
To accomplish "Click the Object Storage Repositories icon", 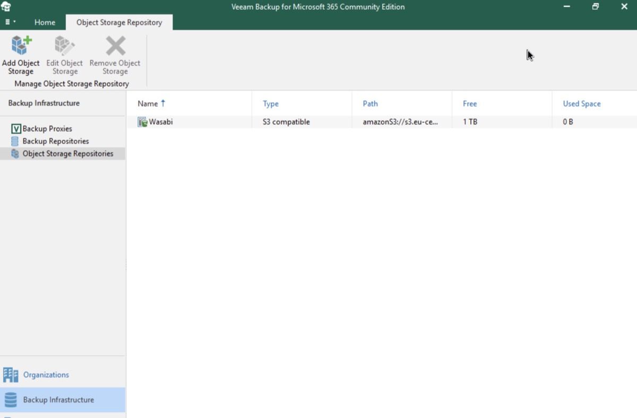I will (15, 154).
